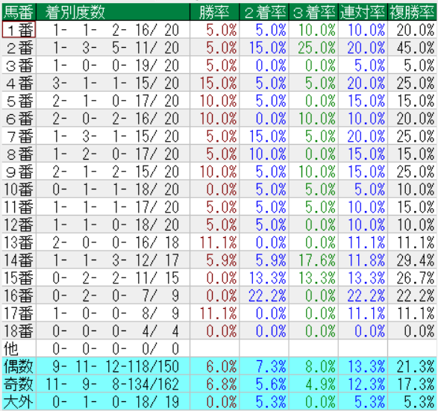Image resolution: width=438 pixels, height=411 pixels.
Task: Select the 10番 row label
Action: click(19, 189)
